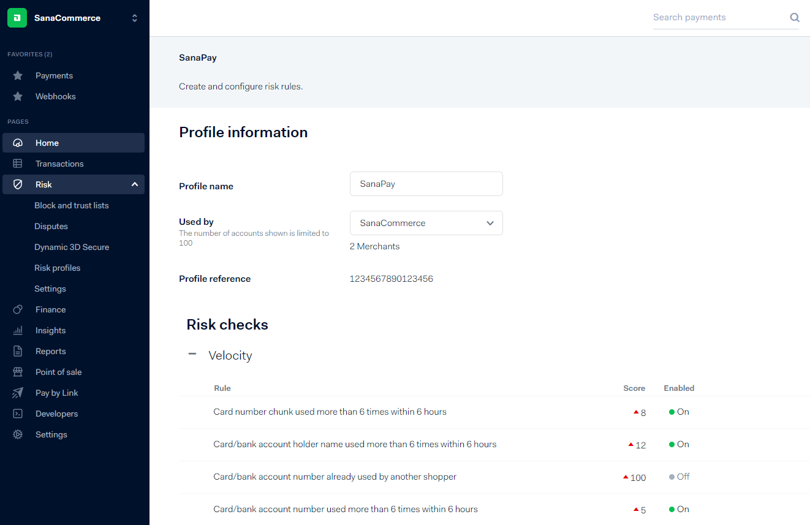810x525 pixels.
Task: Click the Rule column header
Action: point(222,388)
